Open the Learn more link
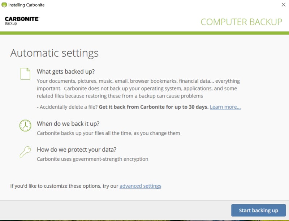The width and height of the screenshot is (289, 221). pos(225,107)
